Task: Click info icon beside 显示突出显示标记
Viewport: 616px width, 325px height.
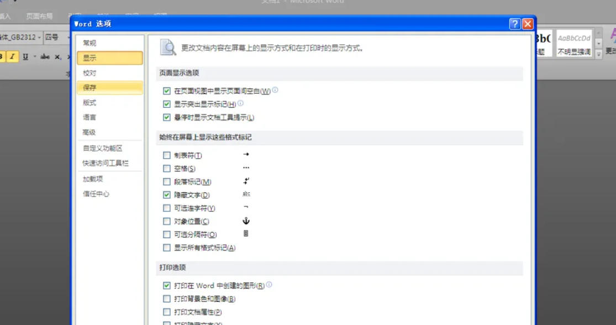Action: [240, 103]
